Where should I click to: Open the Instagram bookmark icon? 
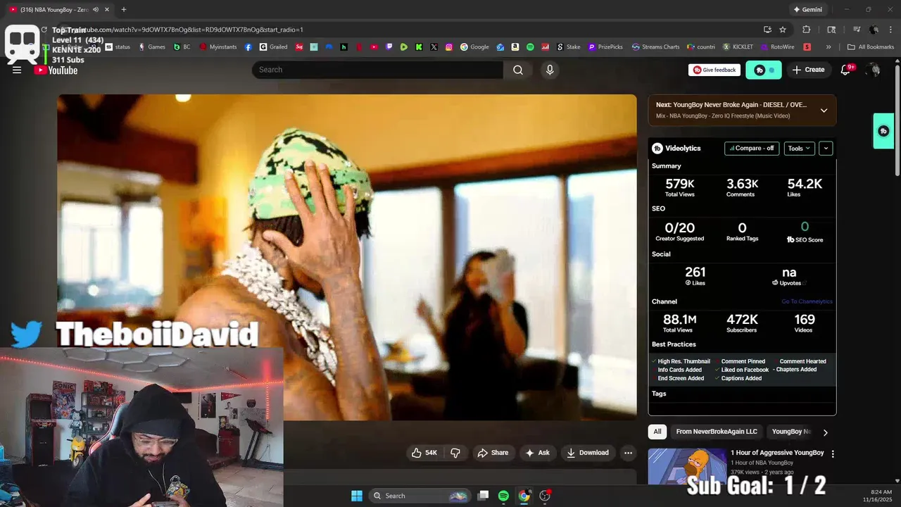(448, 47)
